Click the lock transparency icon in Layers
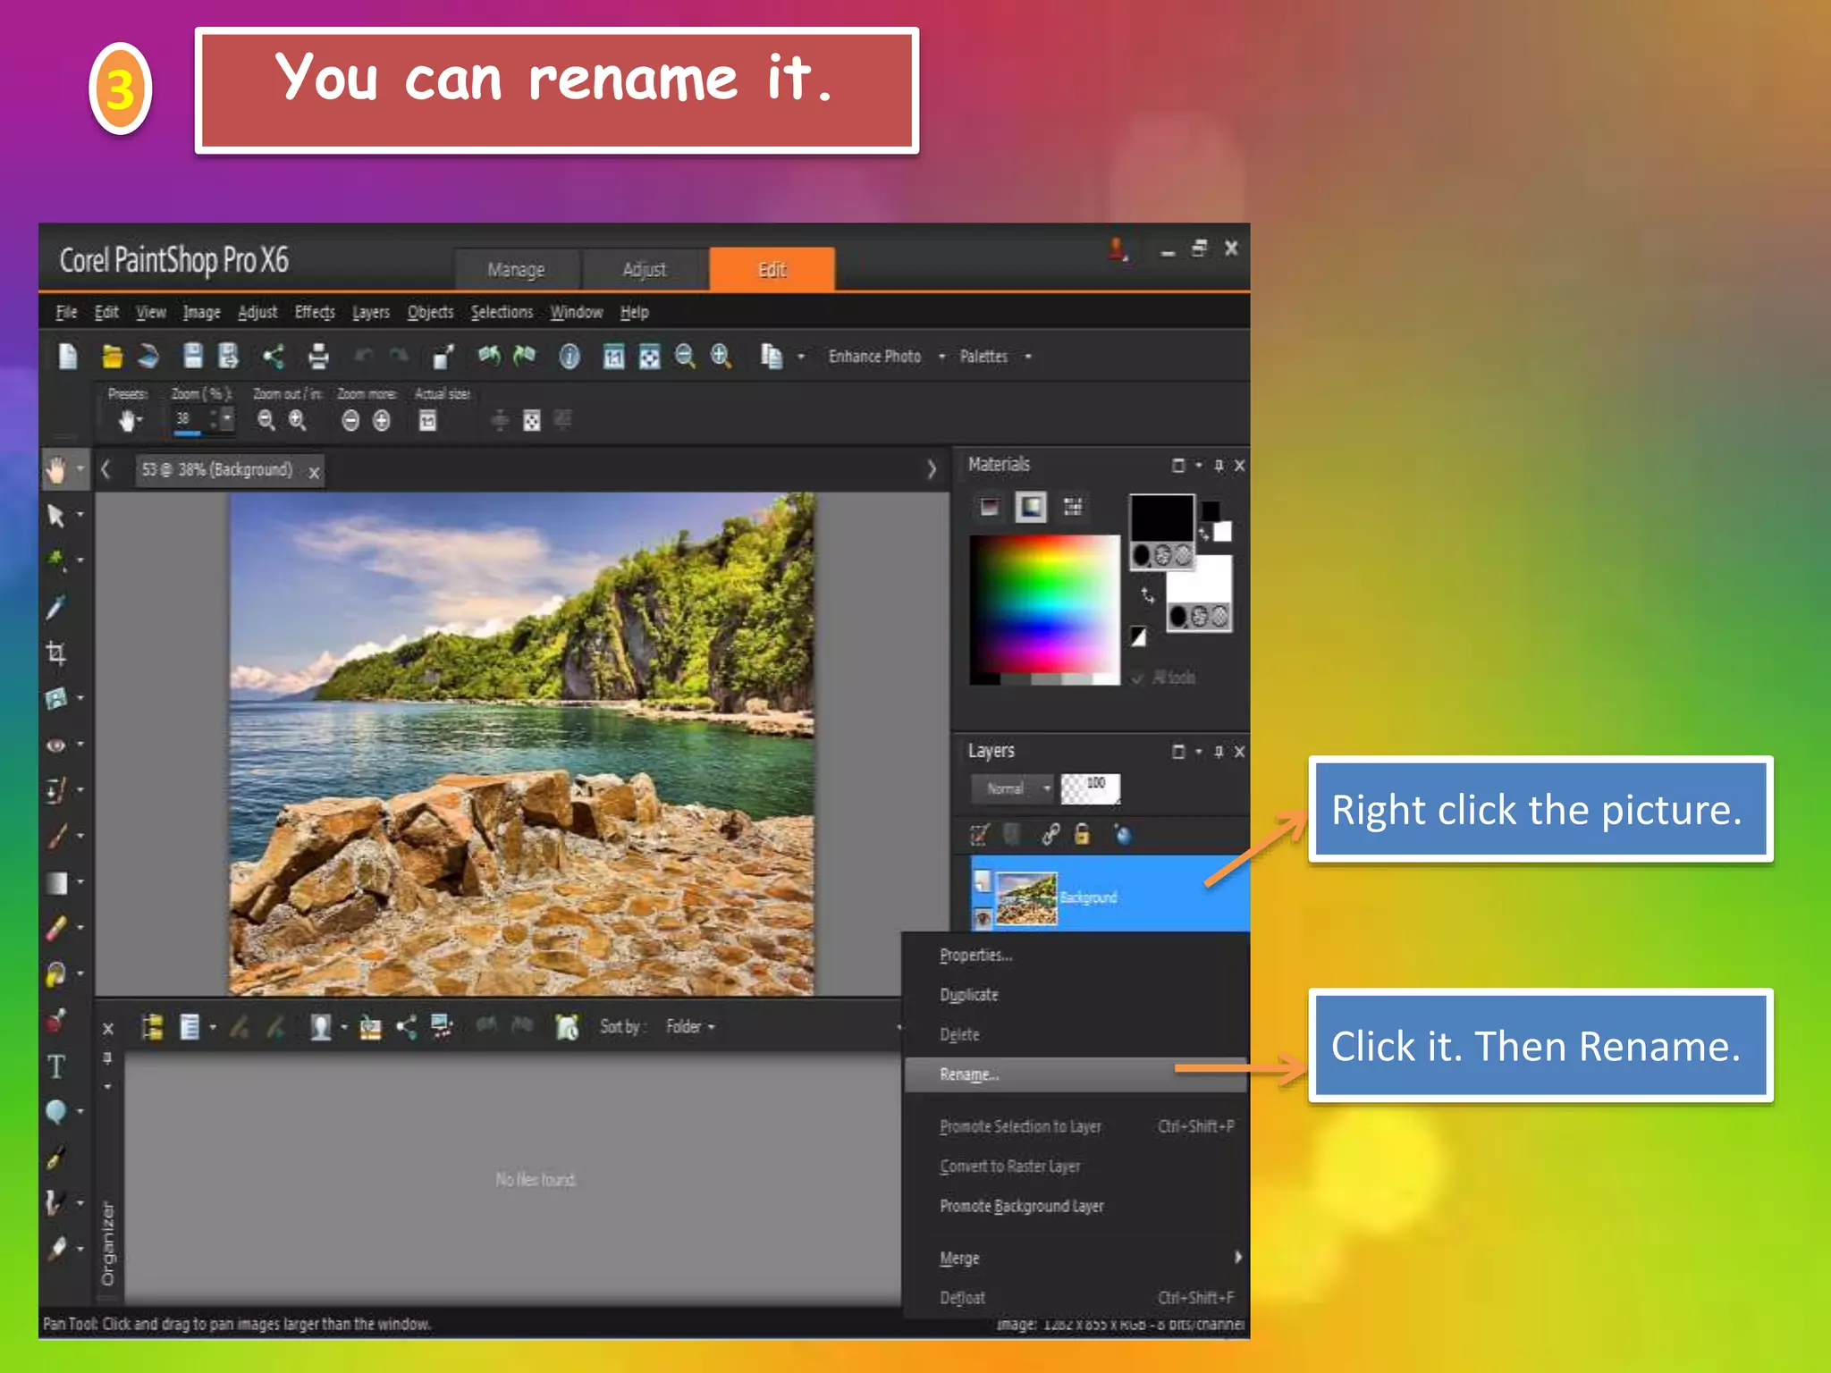Image resolution: width=1831 pixels, height=1373 pixels. [1082, 835]
